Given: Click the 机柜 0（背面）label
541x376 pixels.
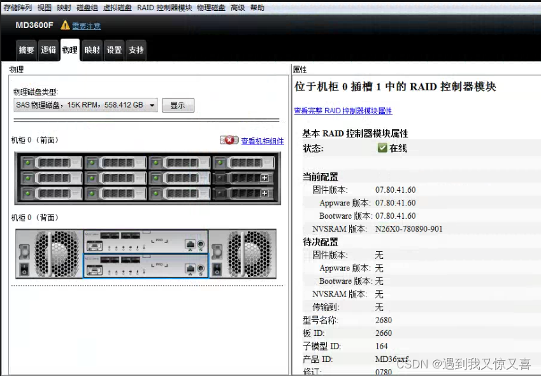Looking at the screenshot, I should click(35, 218).
